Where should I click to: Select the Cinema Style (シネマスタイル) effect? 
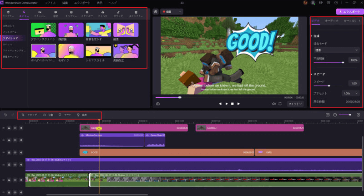(98, 51)
